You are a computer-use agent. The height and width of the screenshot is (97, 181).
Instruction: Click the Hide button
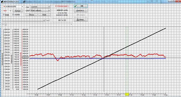click(44, 15)
